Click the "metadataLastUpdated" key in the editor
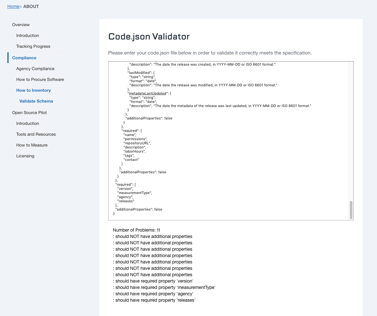The image size is (377, 316). tap(147, 93)
